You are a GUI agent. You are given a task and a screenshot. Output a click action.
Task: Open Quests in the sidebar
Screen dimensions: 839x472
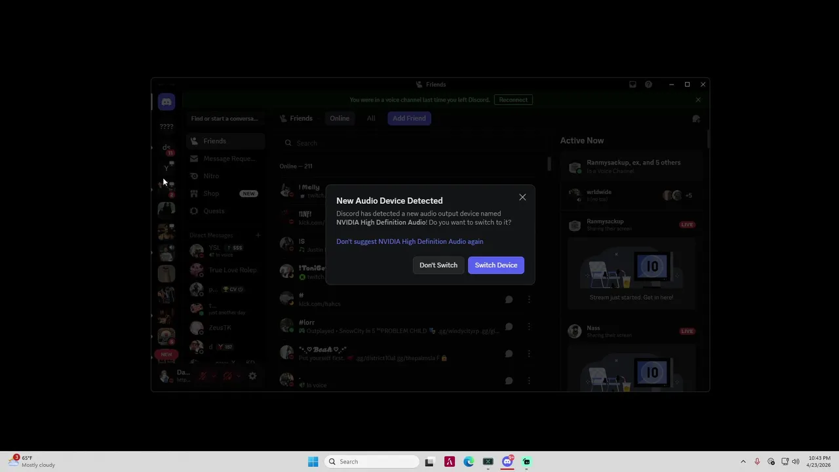coord(225,211)
